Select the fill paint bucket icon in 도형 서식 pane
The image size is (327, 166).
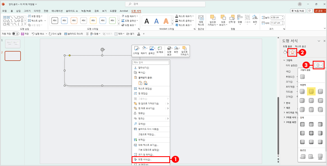point(285,52)
